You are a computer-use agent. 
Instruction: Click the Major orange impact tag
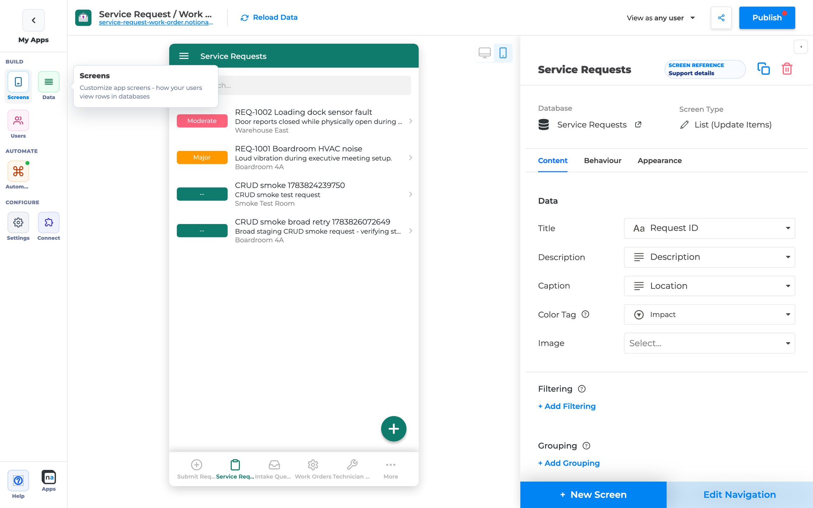coord(202,158)
